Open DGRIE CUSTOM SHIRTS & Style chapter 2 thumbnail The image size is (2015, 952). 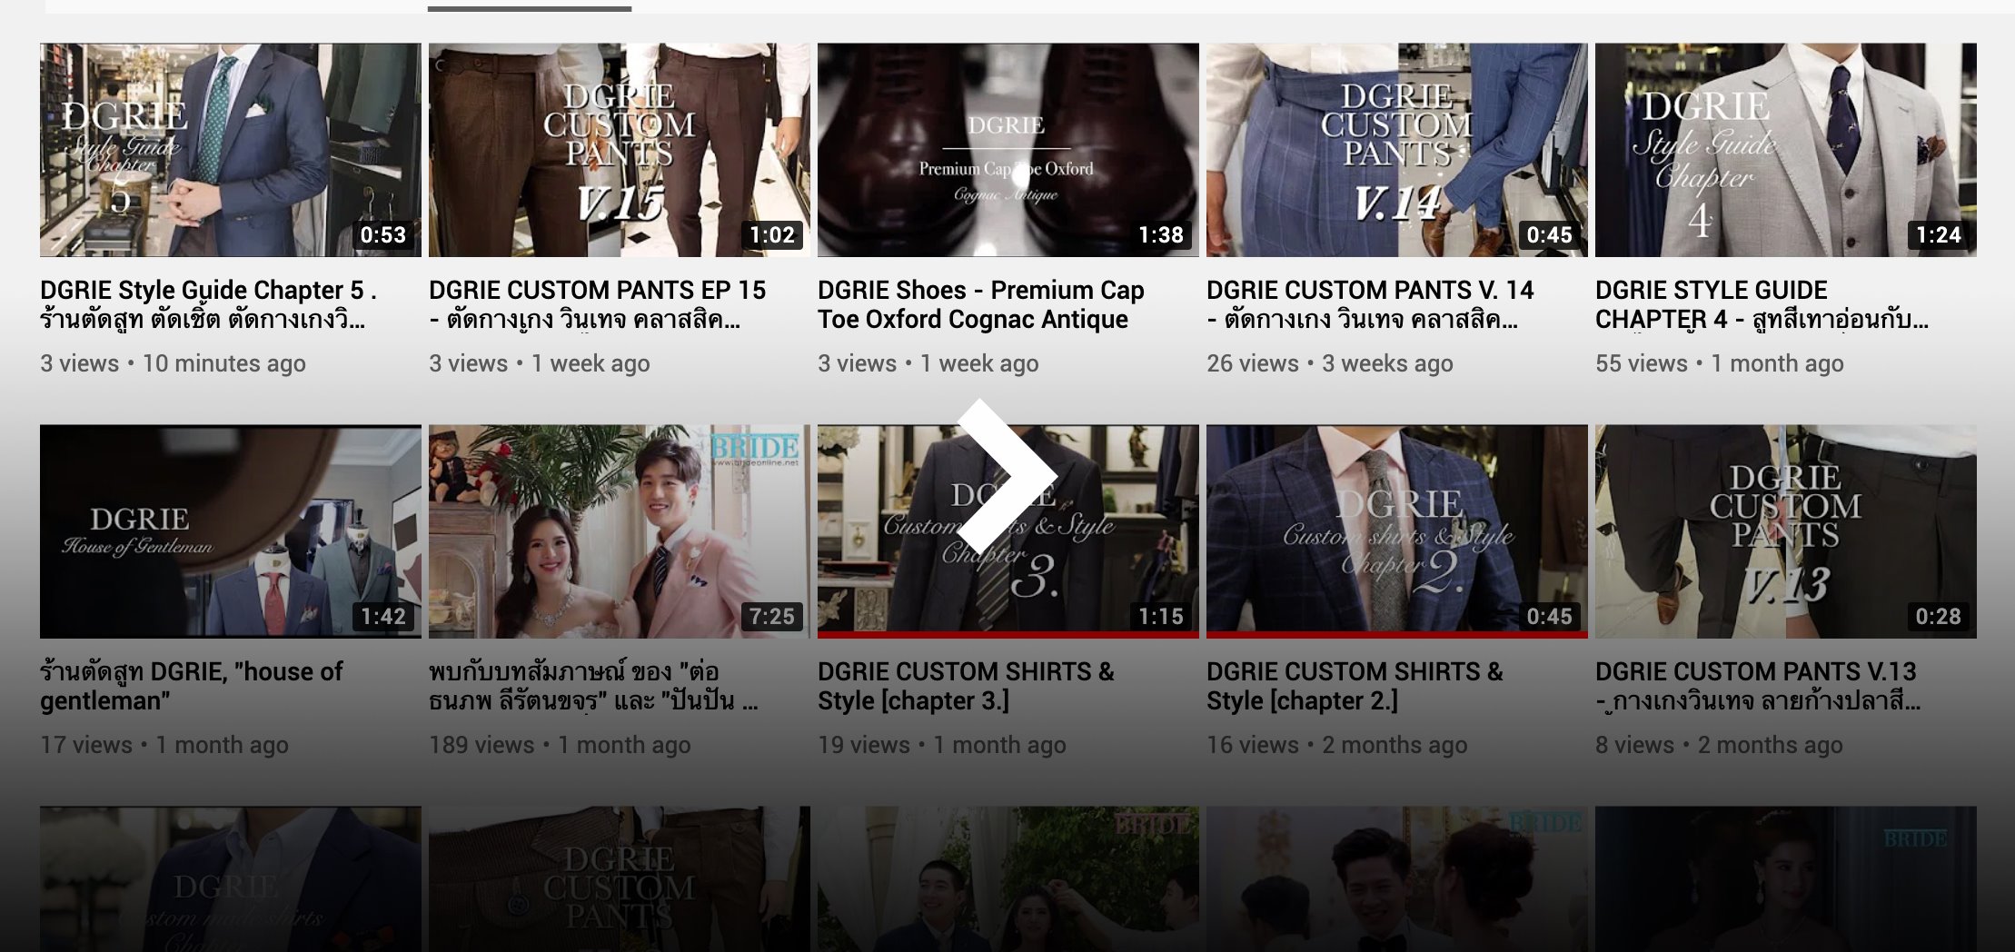(1397, 527)
